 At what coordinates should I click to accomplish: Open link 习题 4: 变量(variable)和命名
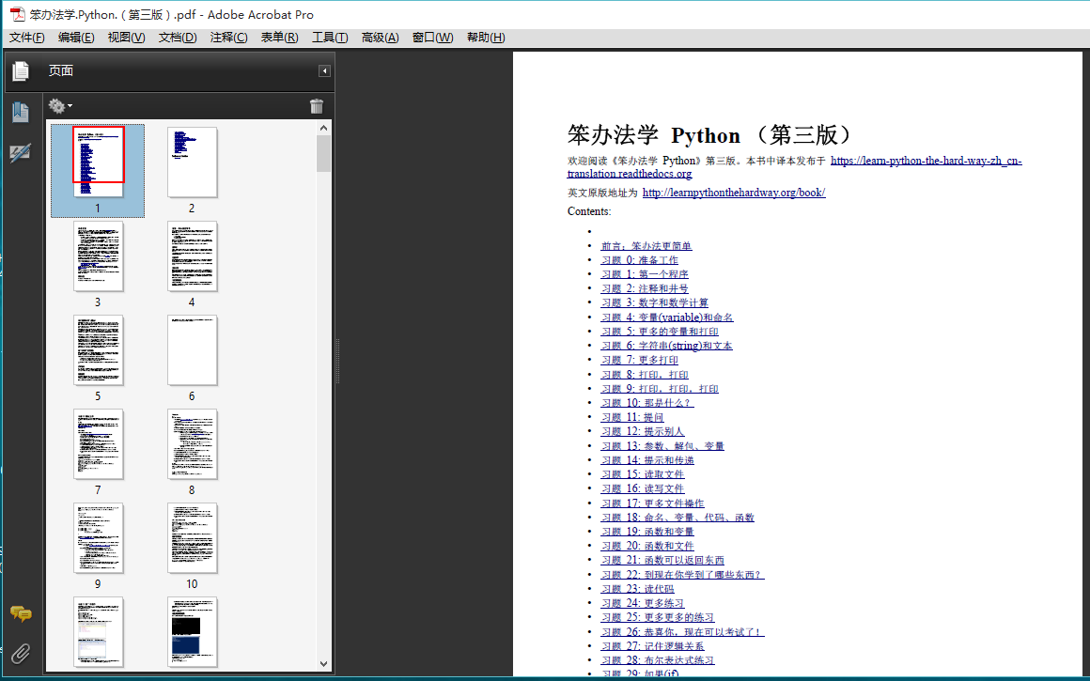click(x=666, y=317)
